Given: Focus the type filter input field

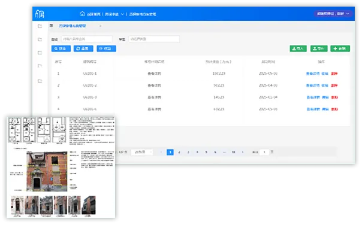Looking at the screenshot, I should coord(154,39).
